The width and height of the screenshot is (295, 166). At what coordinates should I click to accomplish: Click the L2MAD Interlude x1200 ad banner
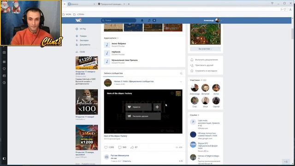tap(87, 137)
